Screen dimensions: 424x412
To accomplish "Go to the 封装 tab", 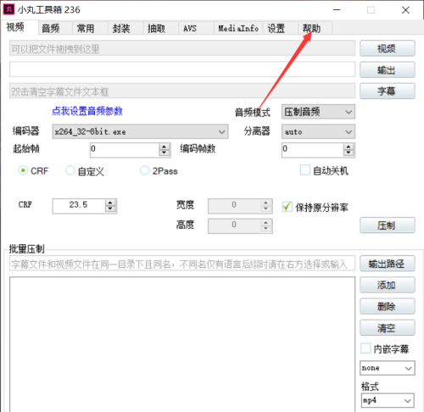I will click(x=126, y=28).
